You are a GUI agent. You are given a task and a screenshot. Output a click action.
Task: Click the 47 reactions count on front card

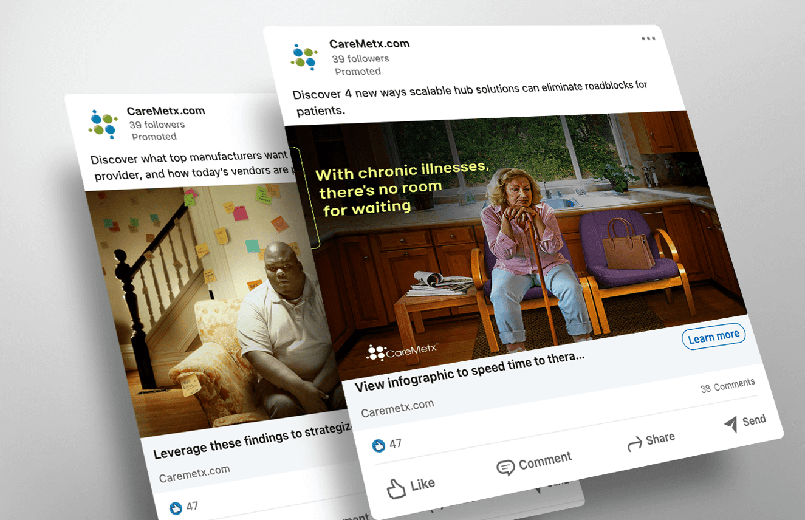coord(396,444)
